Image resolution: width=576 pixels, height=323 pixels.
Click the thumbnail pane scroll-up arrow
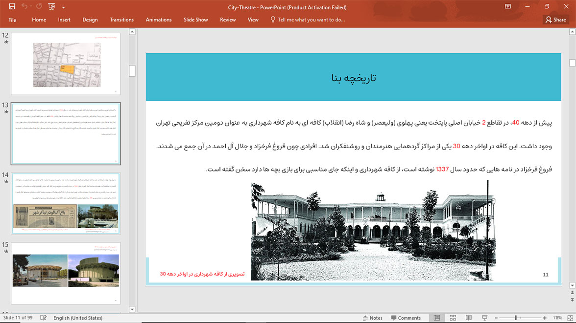pos(132,32)
